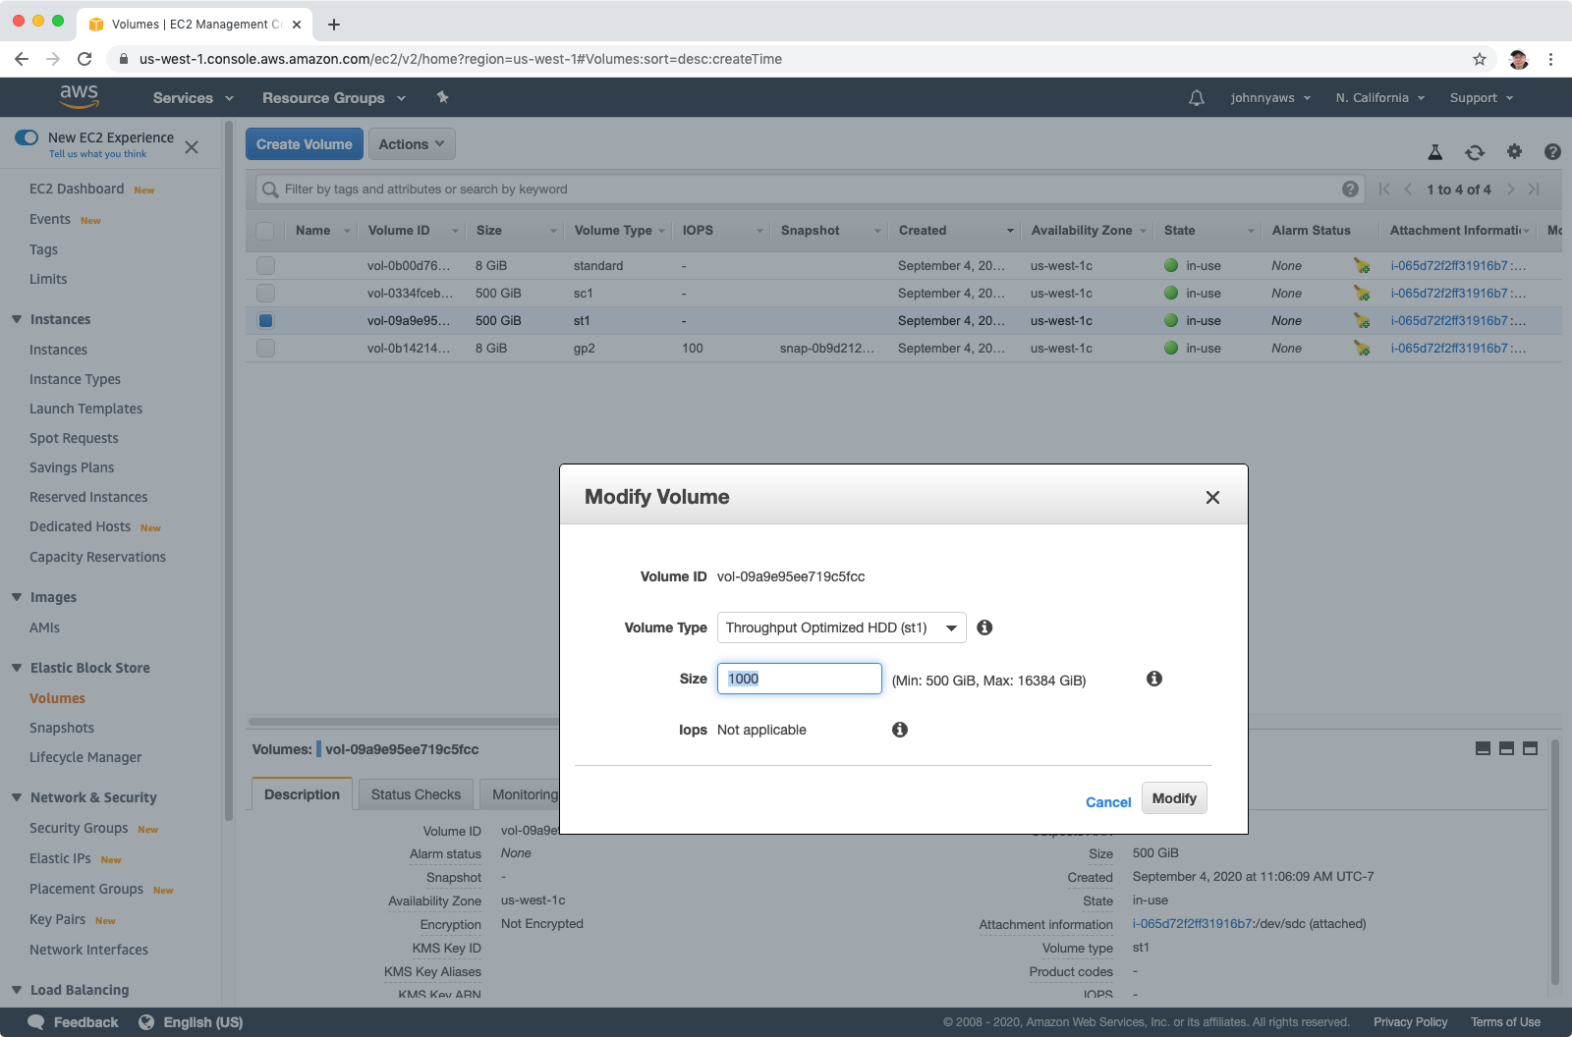1572x1037 pixels.
Task: Click the pin shortcut icon in navbar
Action: [x=442, y=97]
